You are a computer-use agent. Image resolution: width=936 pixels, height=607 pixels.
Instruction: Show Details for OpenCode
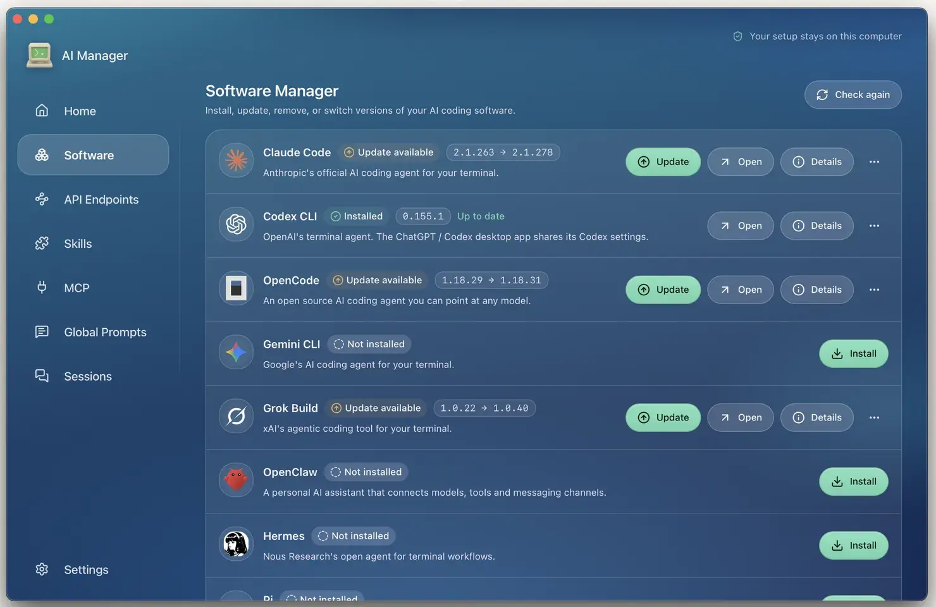click(816, 290)
